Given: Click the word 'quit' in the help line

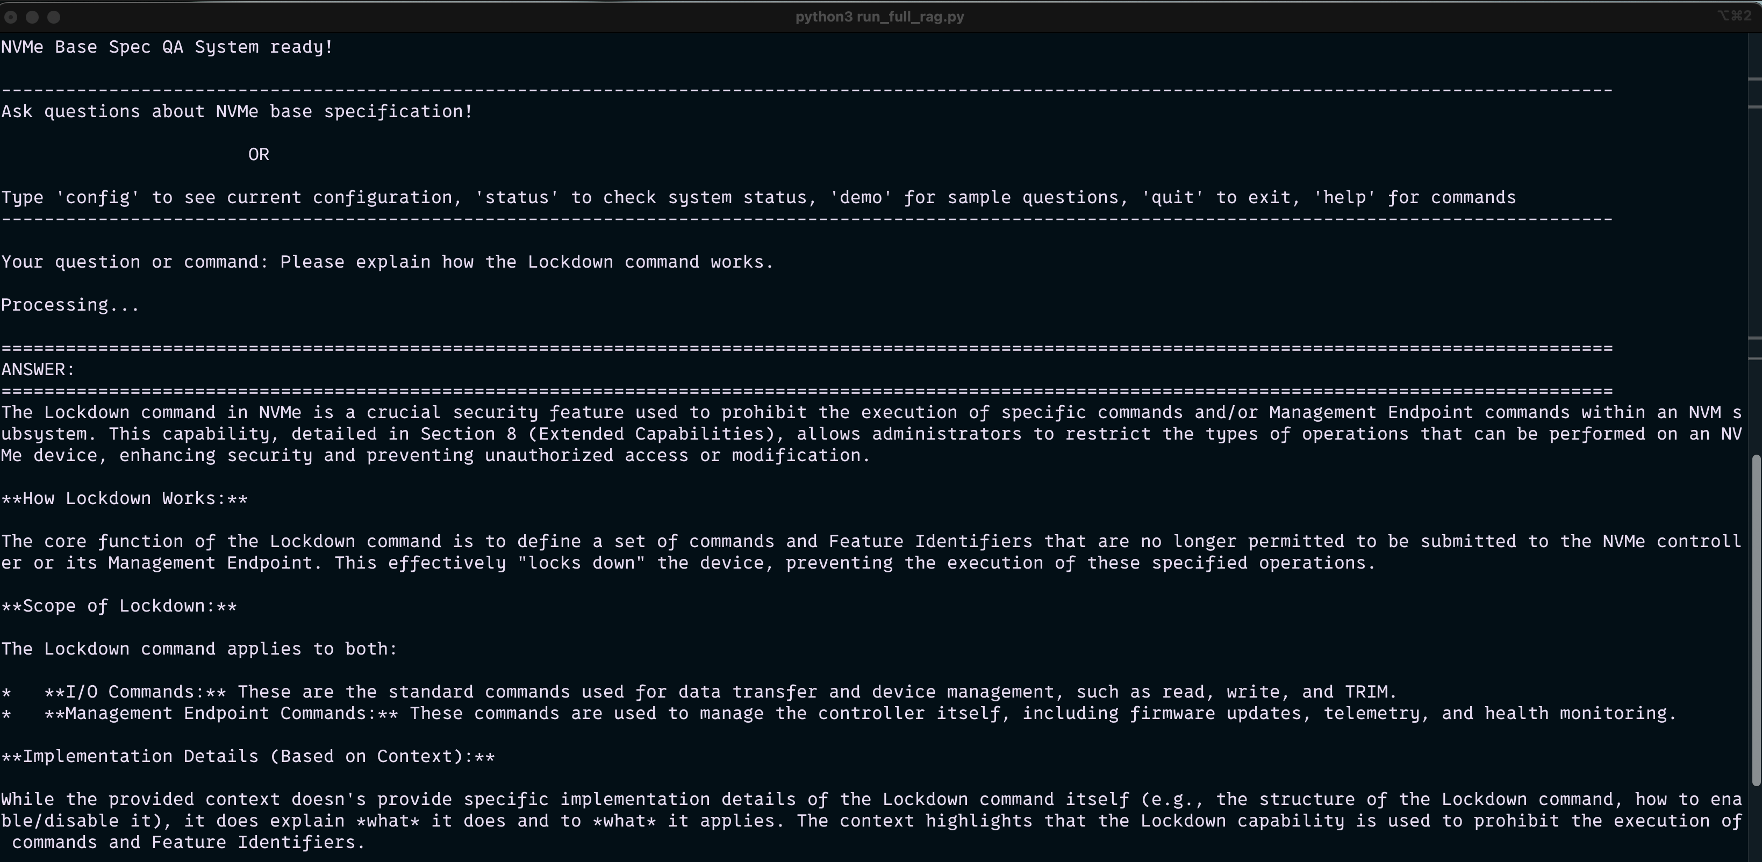Looking at the screenshot, I should click(1172, 198).
